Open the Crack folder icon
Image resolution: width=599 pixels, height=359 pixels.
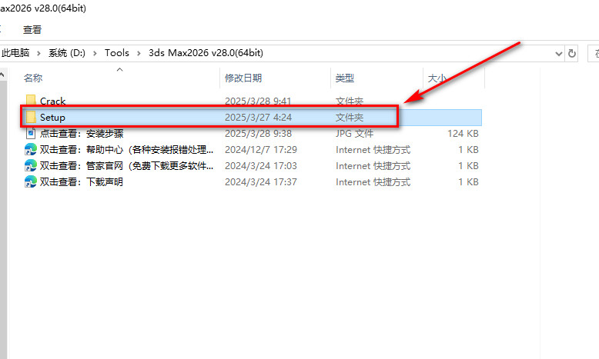pyautogui.click(x=31, y=101)
